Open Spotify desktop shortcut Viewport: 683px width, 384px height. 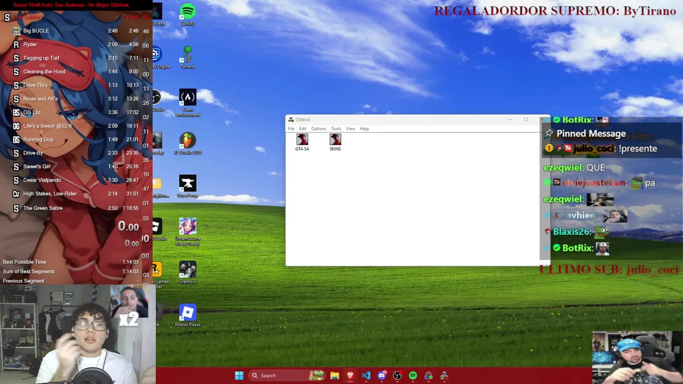coord(187,14)
